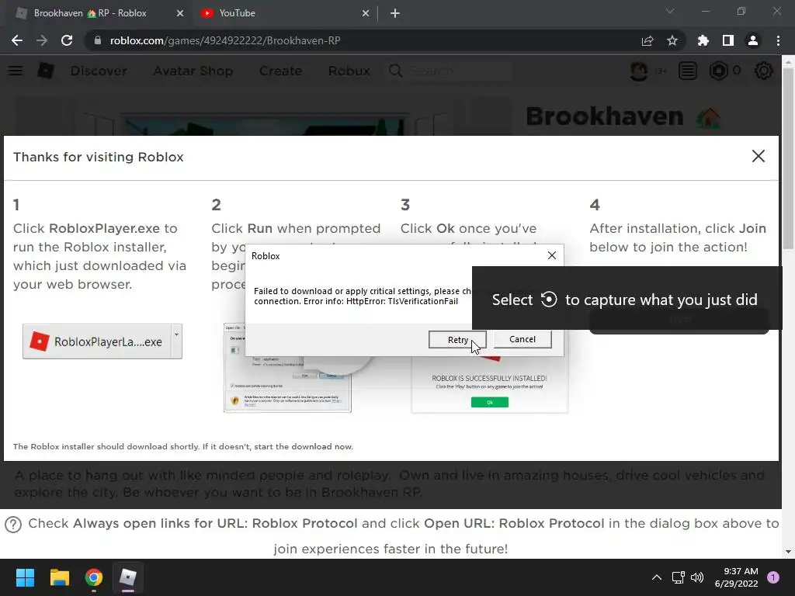Open File Explorer from the taskbar
The height and width of the screenshot is (596, 795).
click(x=59, y=577)
